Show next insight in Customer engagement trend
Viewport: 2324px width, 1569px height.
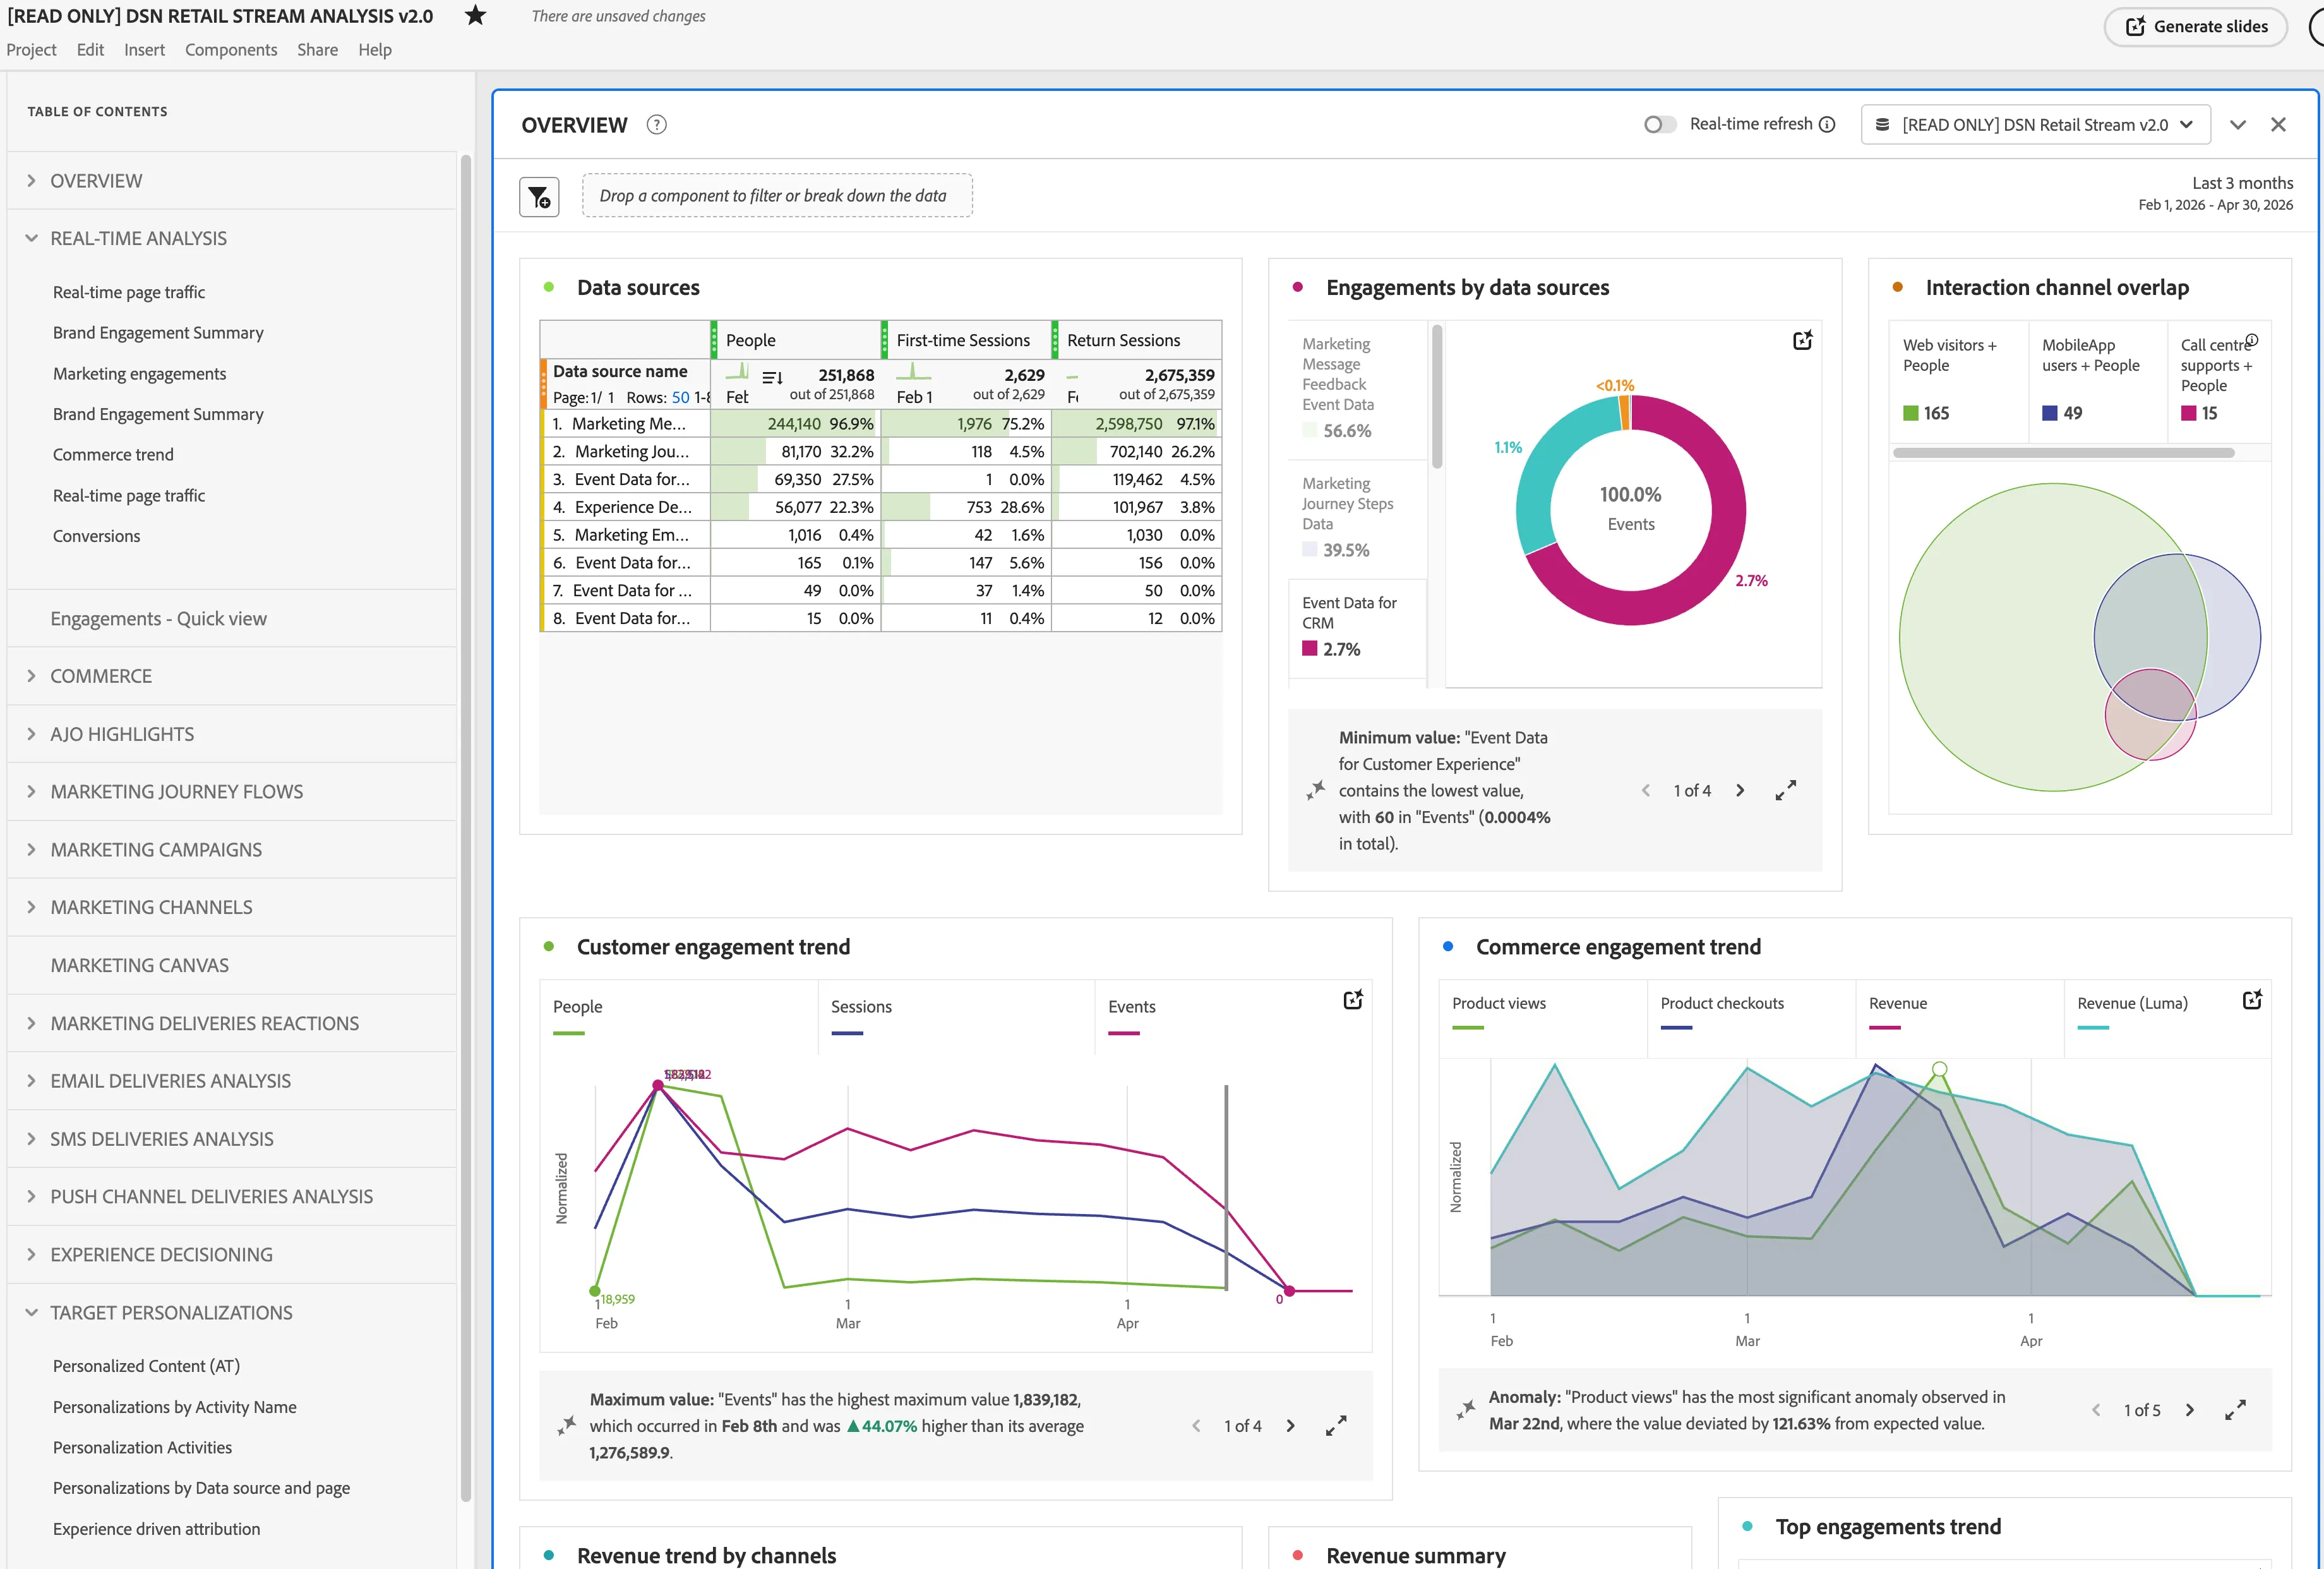(x=1290, y=1426)
